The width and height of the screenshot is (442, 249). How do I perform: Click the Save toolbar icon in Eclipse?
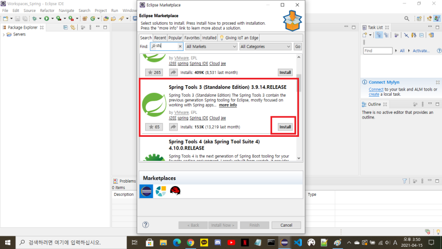(x=18, y=19)
